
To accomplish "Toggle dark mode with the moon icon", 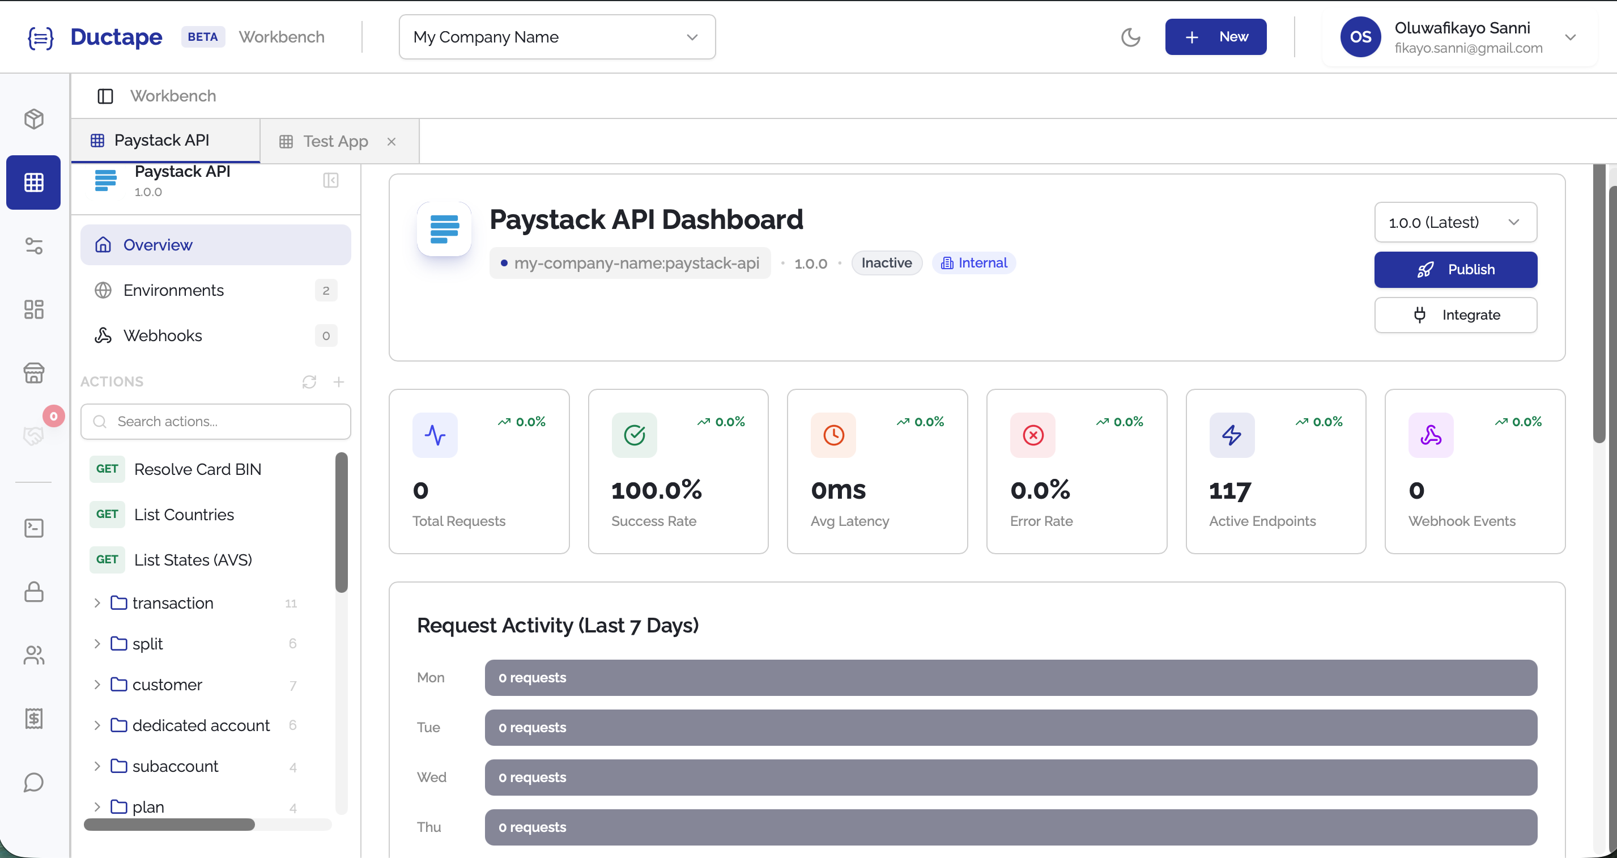I will [1130, 37].
